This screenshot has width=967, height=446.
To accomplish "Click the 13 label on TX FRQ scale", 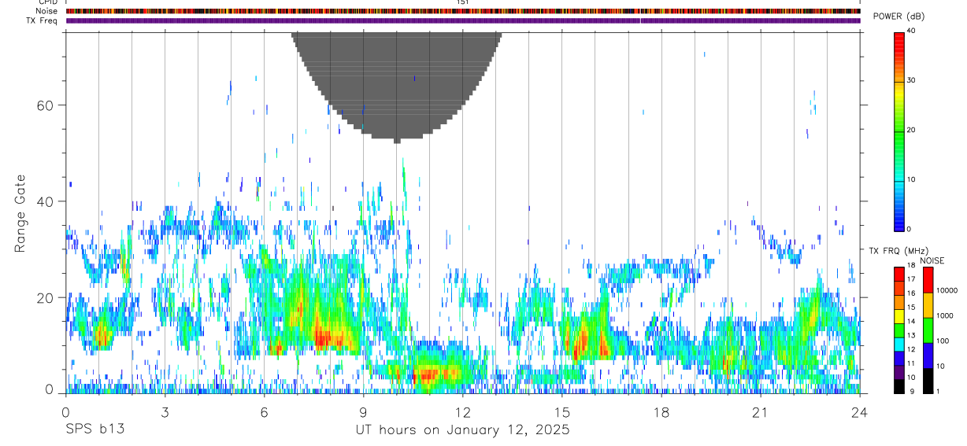I will (911, 335).
